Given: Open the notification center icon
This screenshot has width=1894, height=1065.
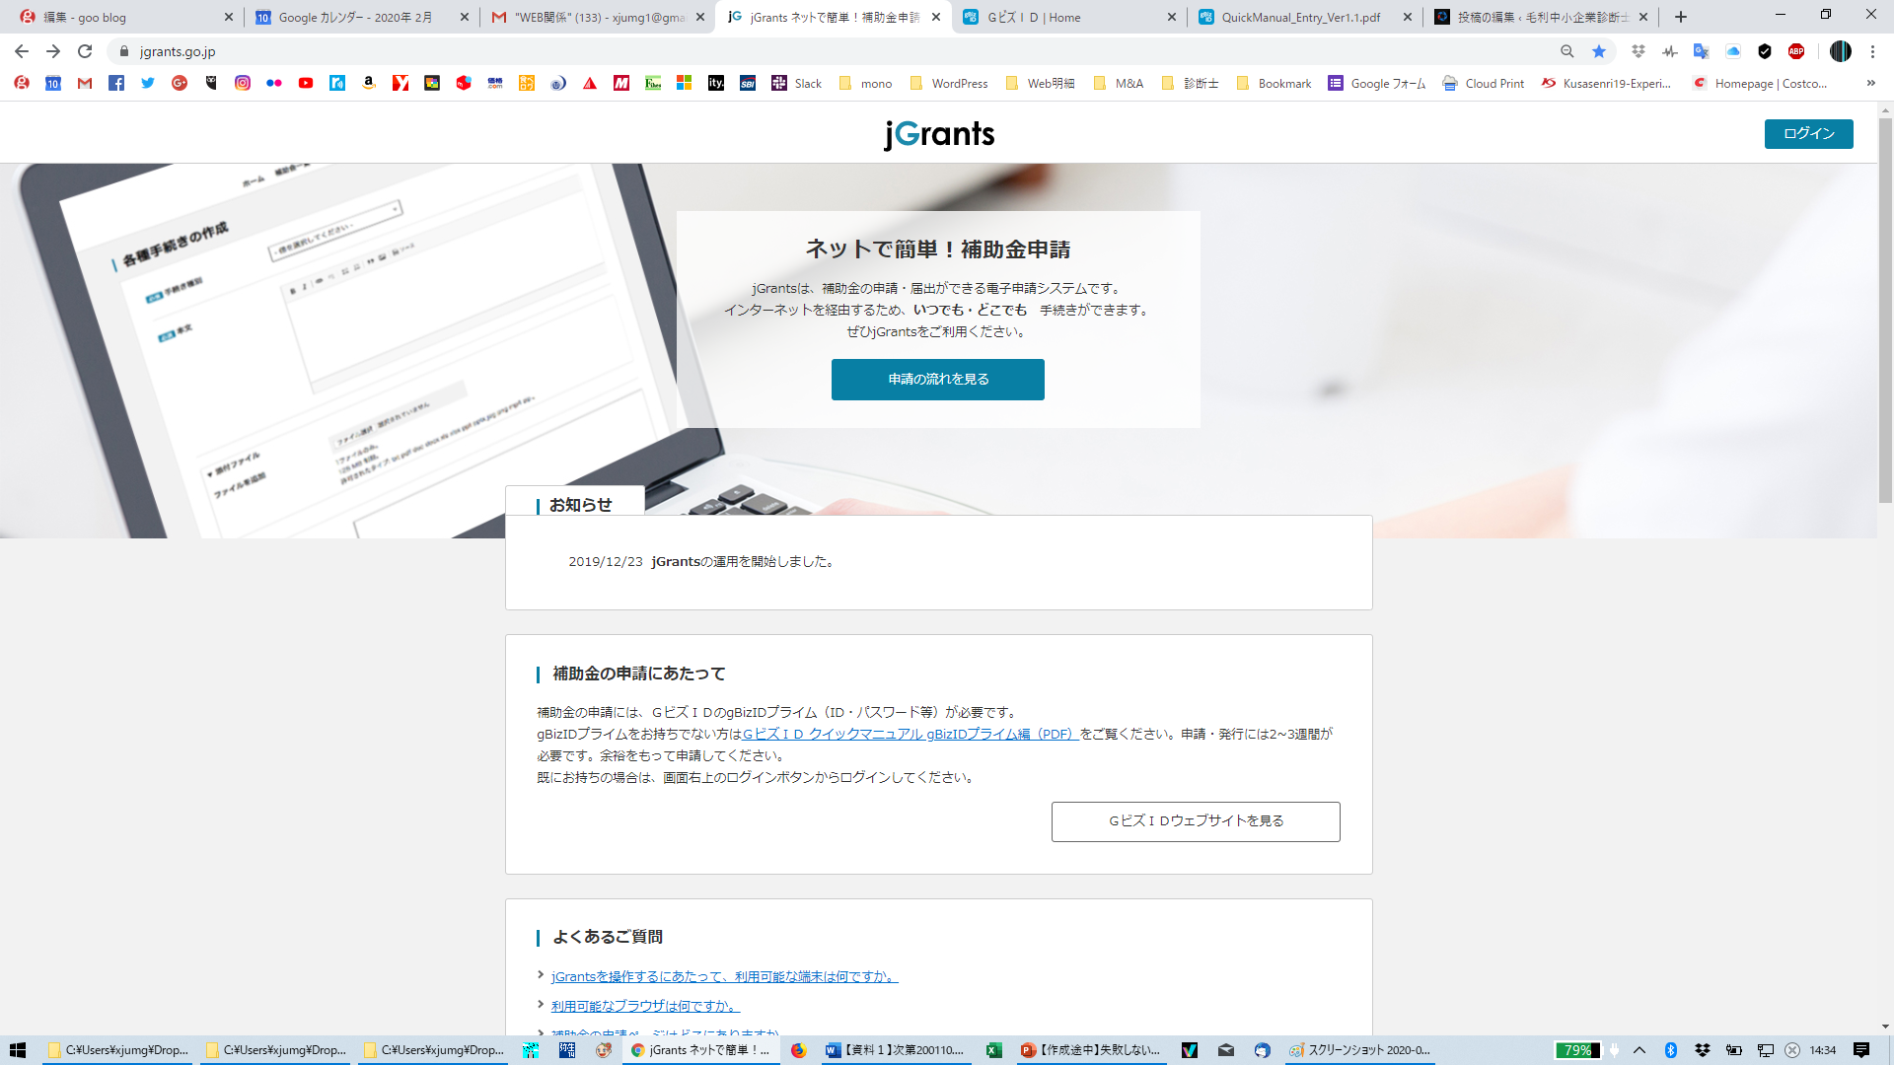Looking at the screenshot, I should [1861, 1050].
